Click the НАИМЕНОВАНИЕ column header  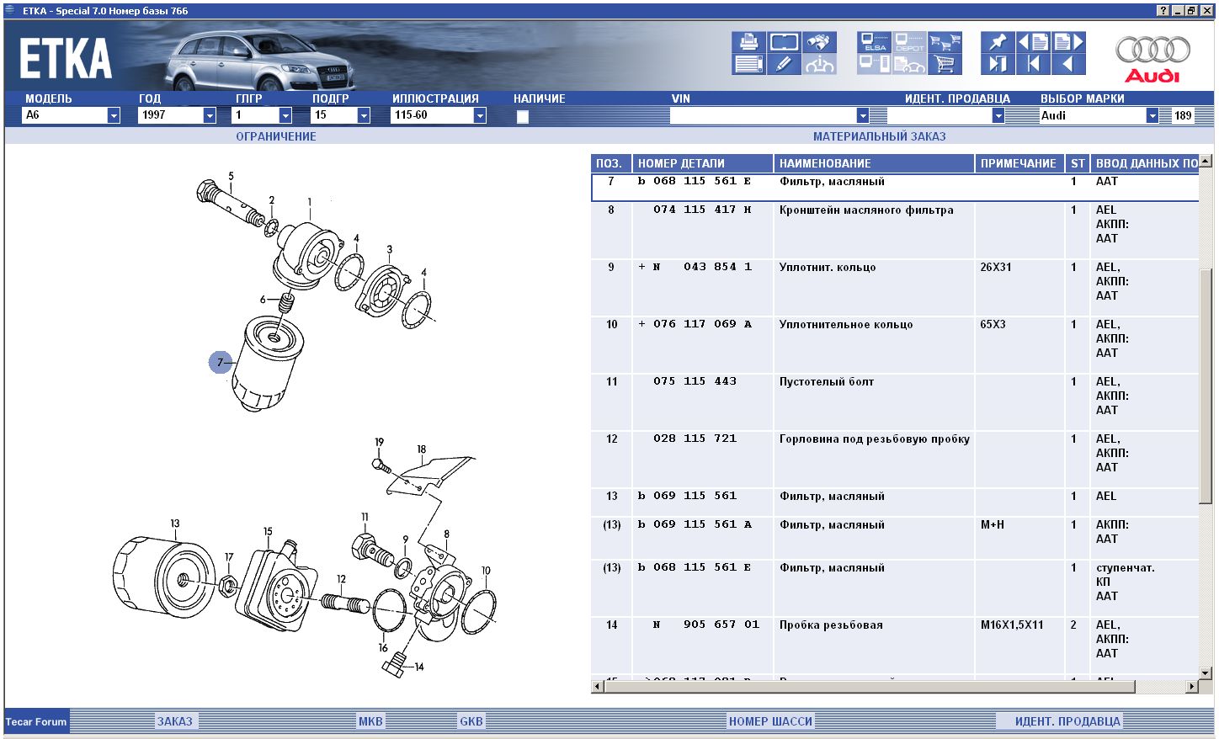click(x=874, y=163)
